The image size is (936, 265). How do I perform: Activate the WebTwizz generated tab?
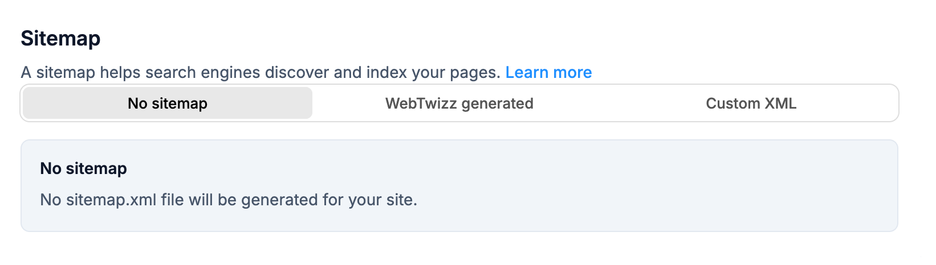459,103
